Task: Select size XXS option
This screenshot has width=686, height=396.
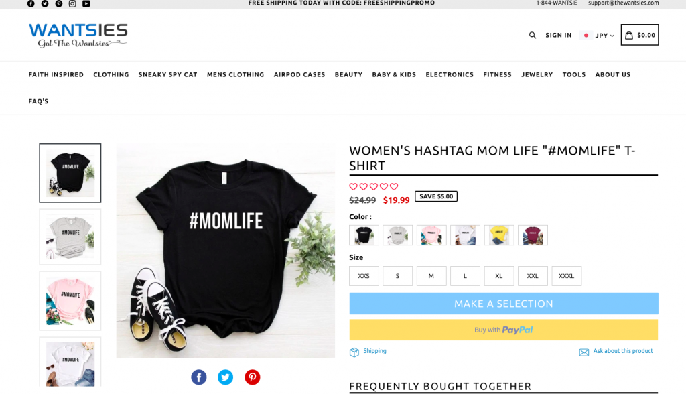Action: [364, 276]
